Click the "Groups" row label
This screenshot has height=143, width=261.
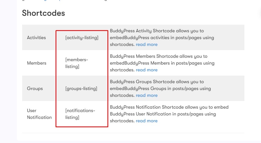pyautogui.click(x=35, y=88)
